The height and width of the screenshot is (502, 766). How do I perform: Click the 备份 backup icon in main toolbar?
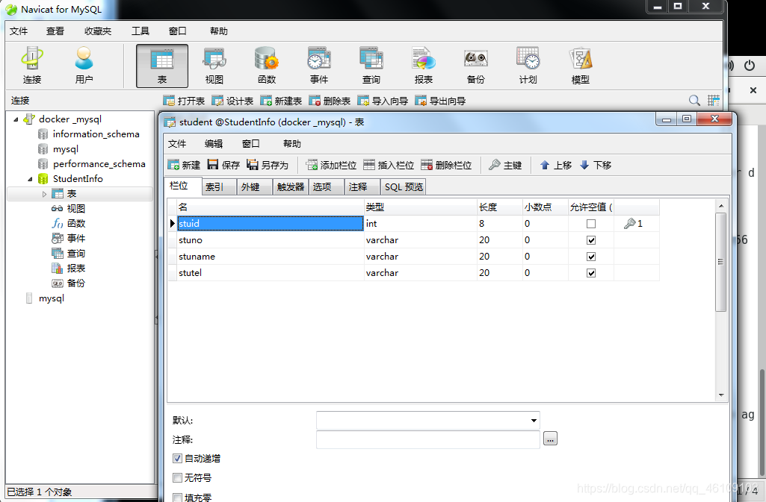point(475,66)
